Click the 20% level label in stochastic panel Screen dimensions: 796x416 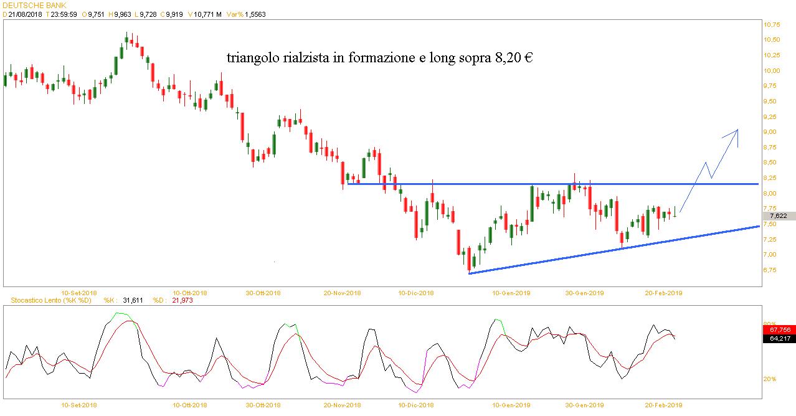[x=770, y=379]
